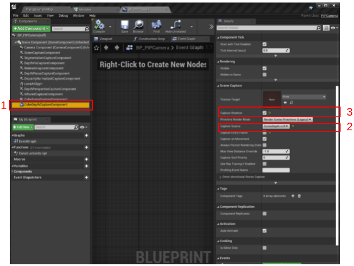The height and width of the screenshot is (266, 354).
Task: Enable Hidden in Game checkbox
Action: click(264, 74)
